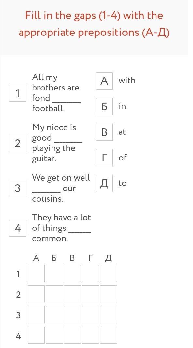Click question number 3 box
Image resolution: width=193 pixels, height=348 pixels.
(x=18, y=188)
